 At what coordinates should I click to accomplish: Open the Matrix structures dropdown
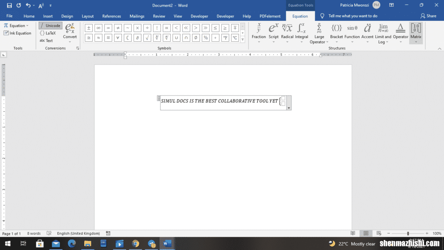(x=416, y=33)
